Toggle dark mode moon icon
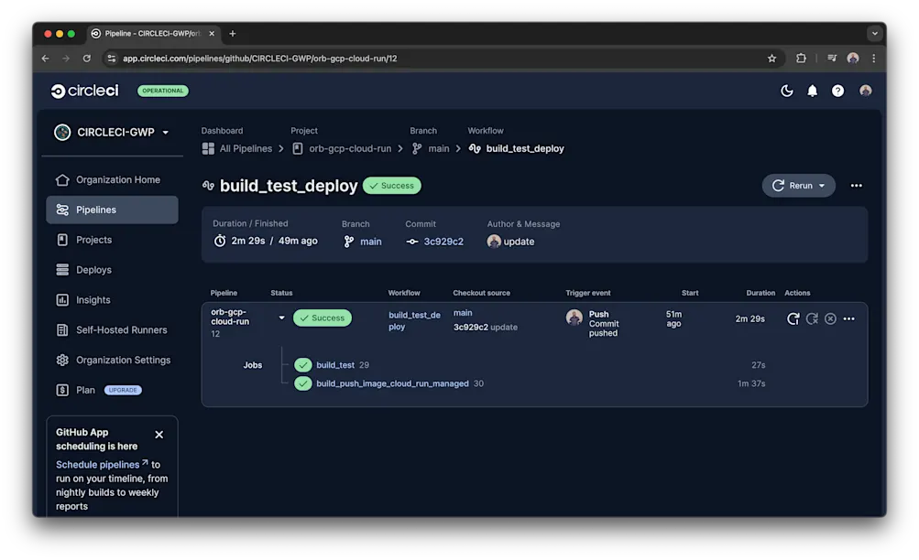This screenshot has width=919, height=560. pyautogui.click(x=786, y=91)
